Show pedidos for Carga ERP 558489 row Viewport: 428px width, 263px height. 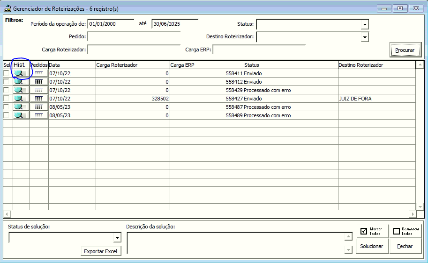tap(39, 115)
